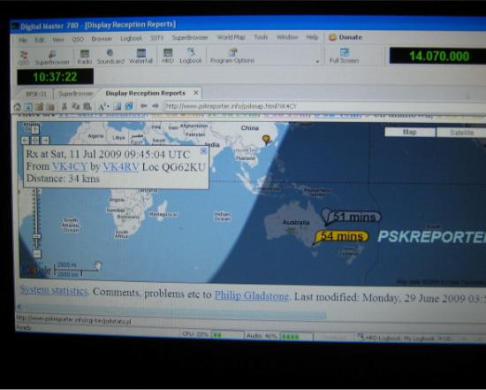The width and height of the screenshot is (486, 390).
Task: Show the Waterfall display
Action: point(140,57)
